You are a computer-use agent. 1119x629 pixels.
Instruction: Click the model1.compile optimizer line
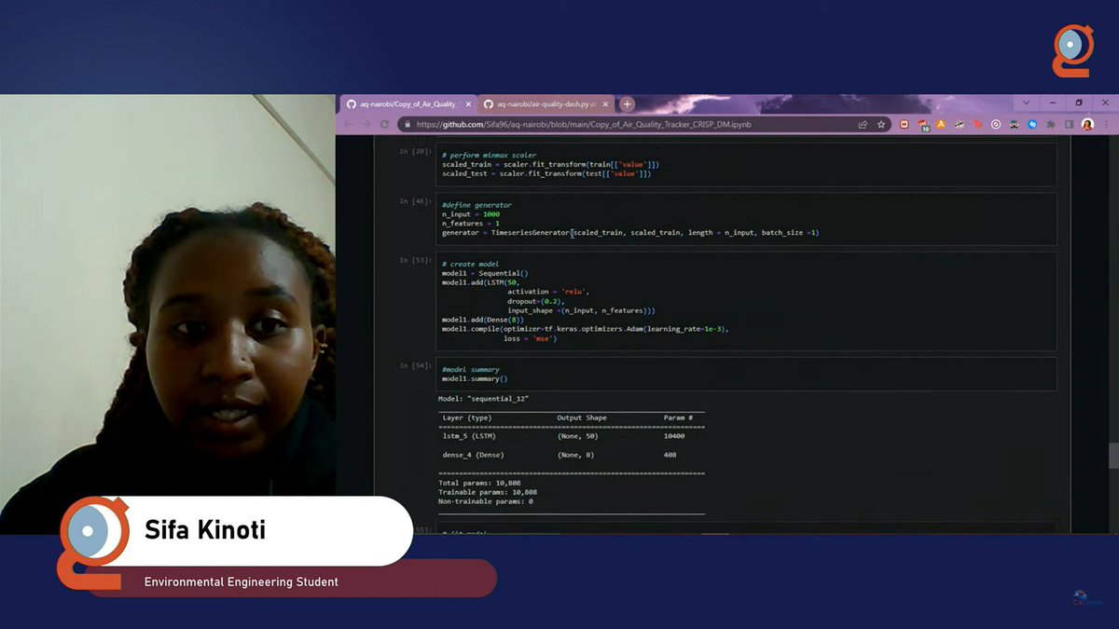coord(585,329)
